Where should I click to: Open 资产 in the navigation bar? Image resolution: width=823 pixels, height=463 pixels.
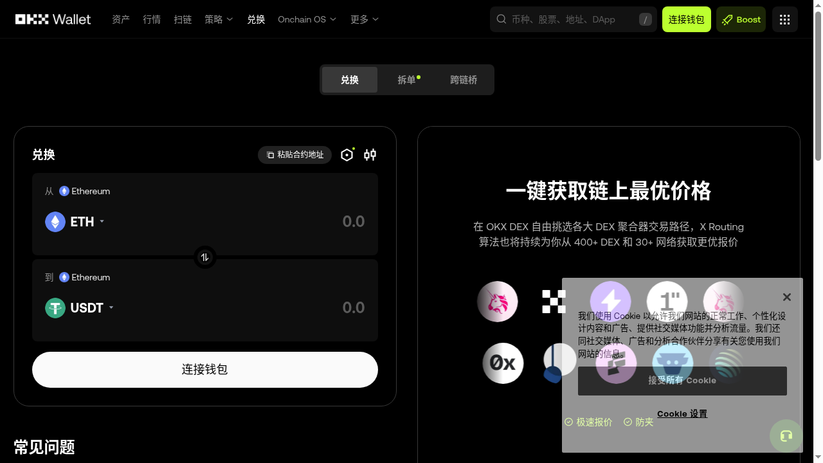[121, 19]
